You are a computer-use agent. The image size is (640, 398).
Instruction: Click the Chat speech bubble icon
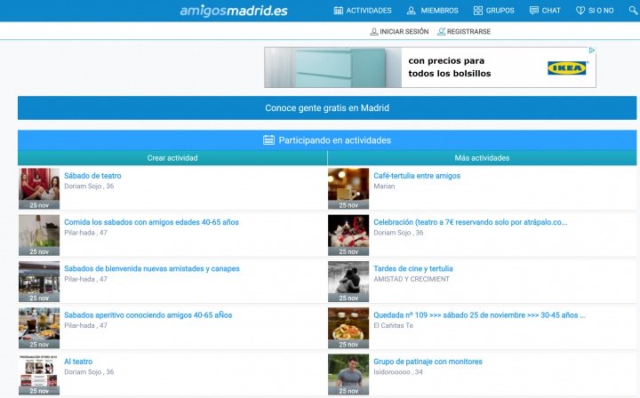point(534,11)
